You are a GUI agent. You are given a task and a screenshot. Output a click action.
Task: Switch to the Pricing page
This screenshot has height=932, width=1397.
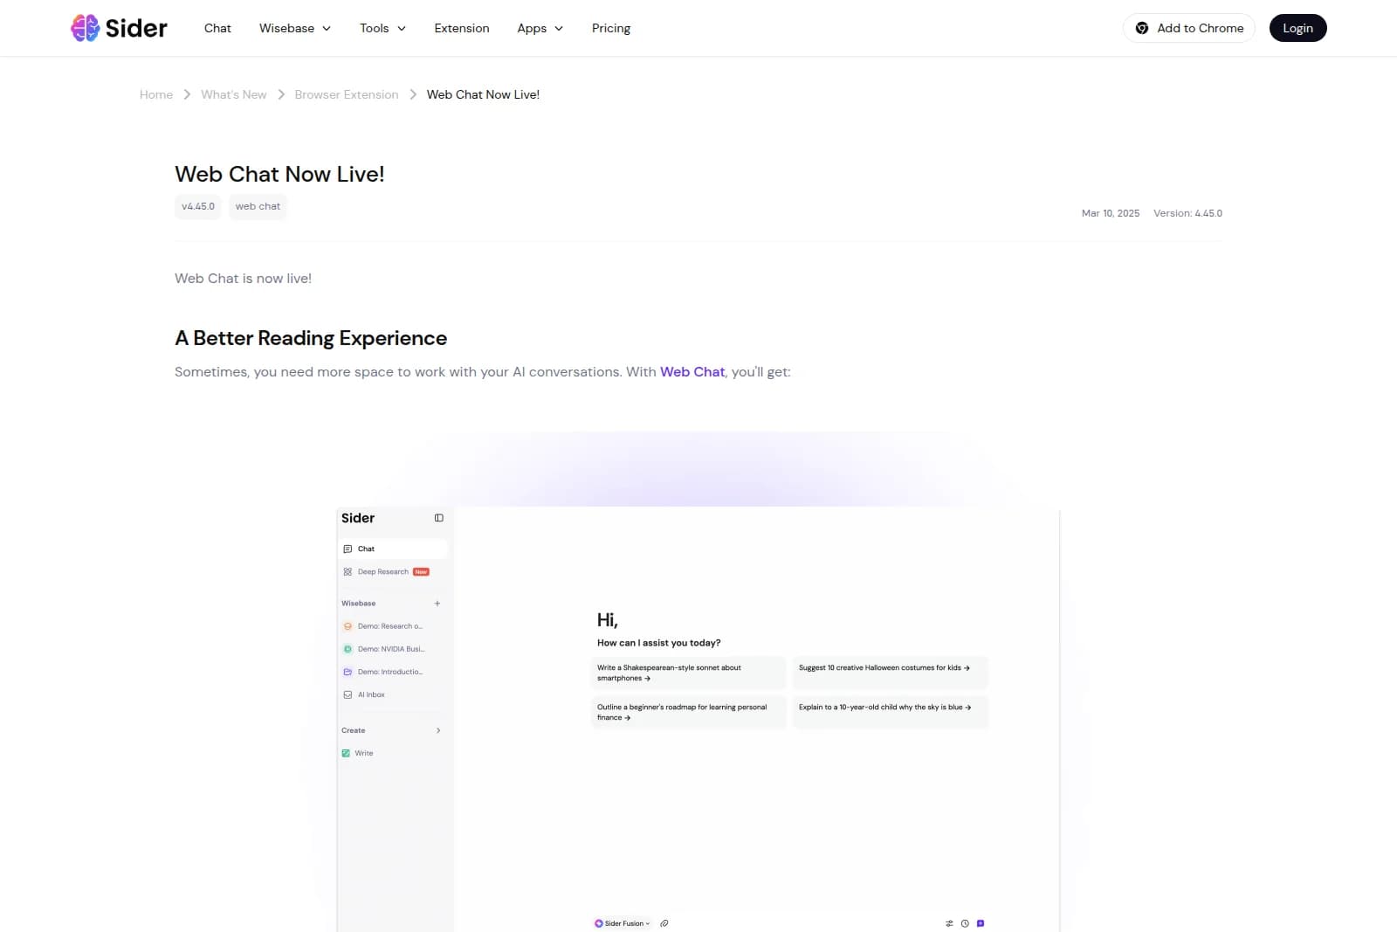pos(610,28)
